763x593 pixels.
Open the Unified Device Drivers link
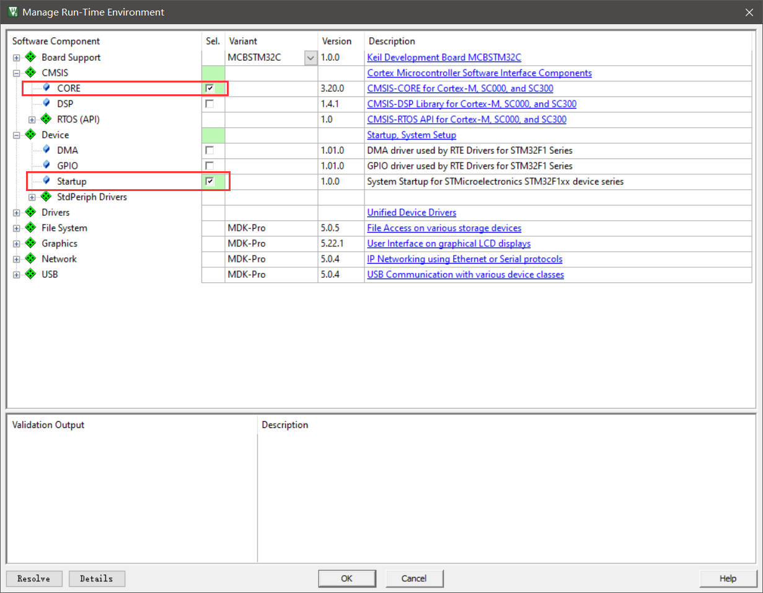[x=412, y=212]
